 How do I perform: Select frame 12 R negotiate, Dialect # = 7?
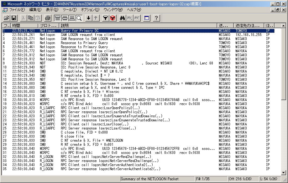point(138,75)
